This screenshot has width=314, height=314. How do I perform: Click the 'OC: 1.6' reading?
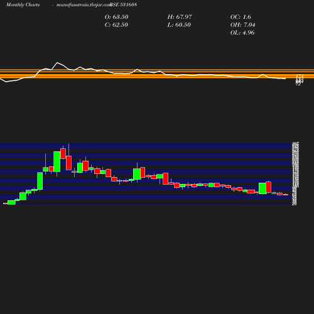(241, 17)
